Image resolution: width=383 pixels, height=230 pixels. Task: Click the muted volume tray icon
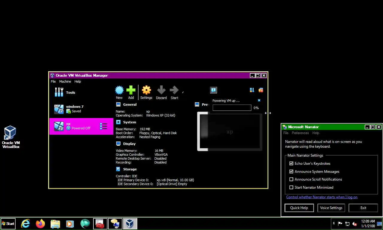coord(355,224)
